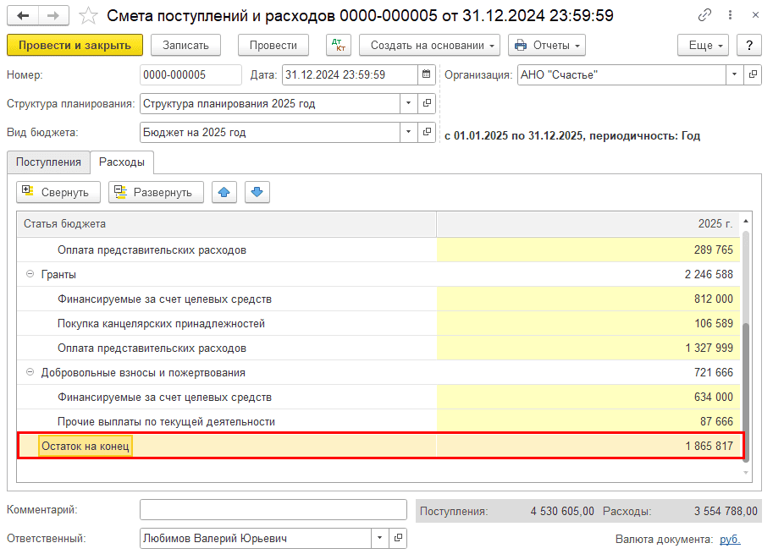
Task: Click inside the Комментарий input field
Action: coord(273,510)
